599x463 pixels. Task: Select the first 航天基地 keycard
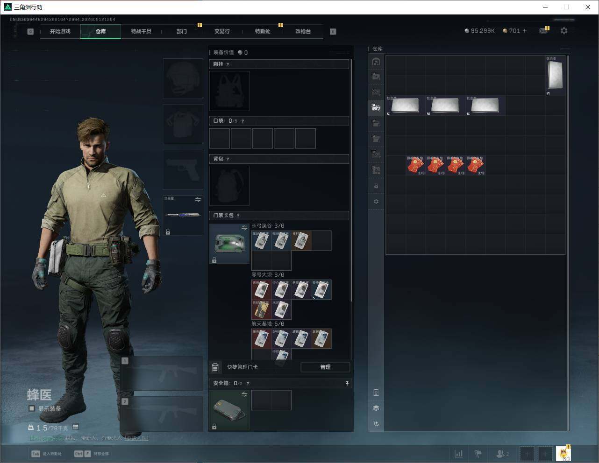[x=261, y=339]
